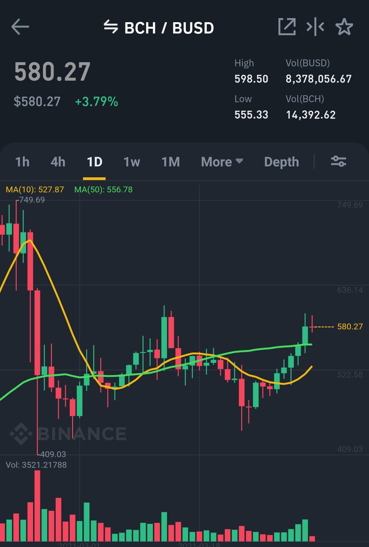Tap the Vol: 3521.21788 label
The height and width of the screenshot is (547, 369).
pos(36,465)
